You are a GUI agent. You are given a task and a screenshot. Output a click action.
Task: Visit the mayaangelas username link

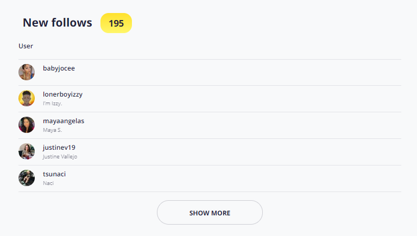(x=64, y=121)
